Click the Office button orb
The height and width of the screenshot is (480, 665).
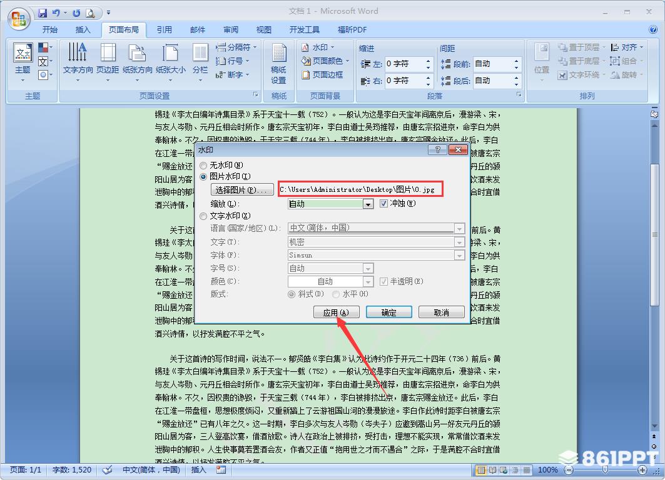point(19,19)
